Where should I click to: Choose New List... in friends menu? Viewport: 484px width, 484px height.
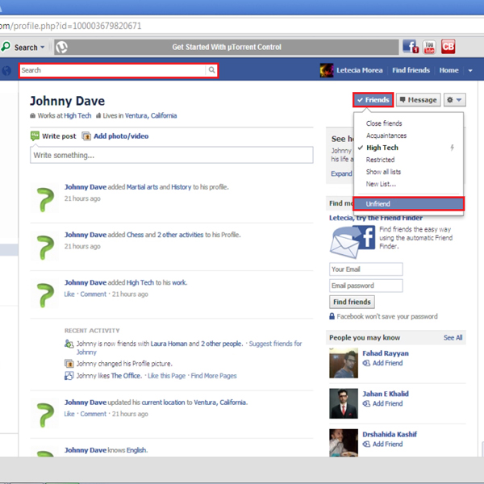[381, 184]
